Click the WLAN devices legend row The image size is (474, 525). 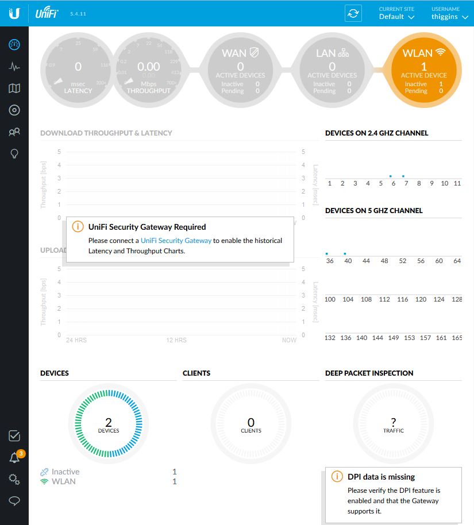(x=108, y=481)
